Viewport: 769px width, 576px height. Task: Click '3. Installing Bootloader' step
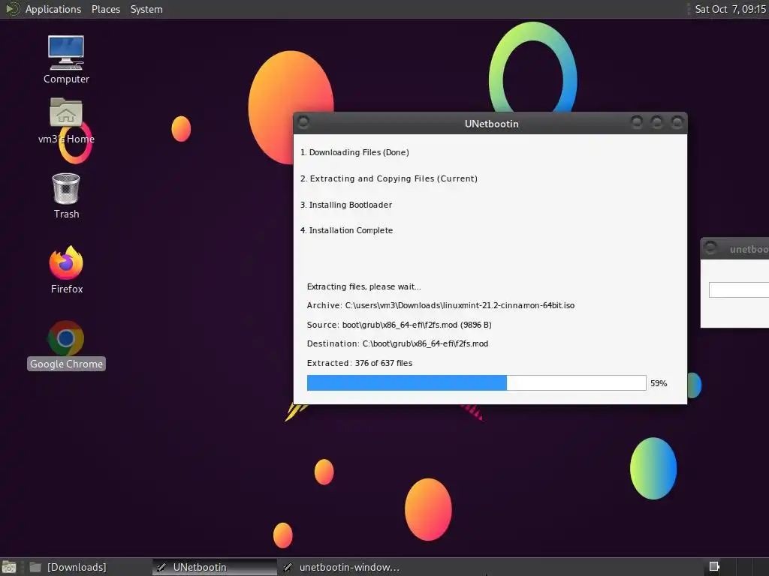point(346,205)
